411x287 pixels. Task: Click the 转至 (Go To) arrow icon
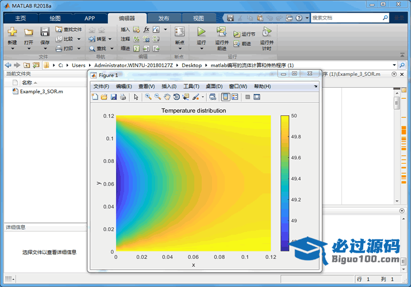(x=92, y=39)
